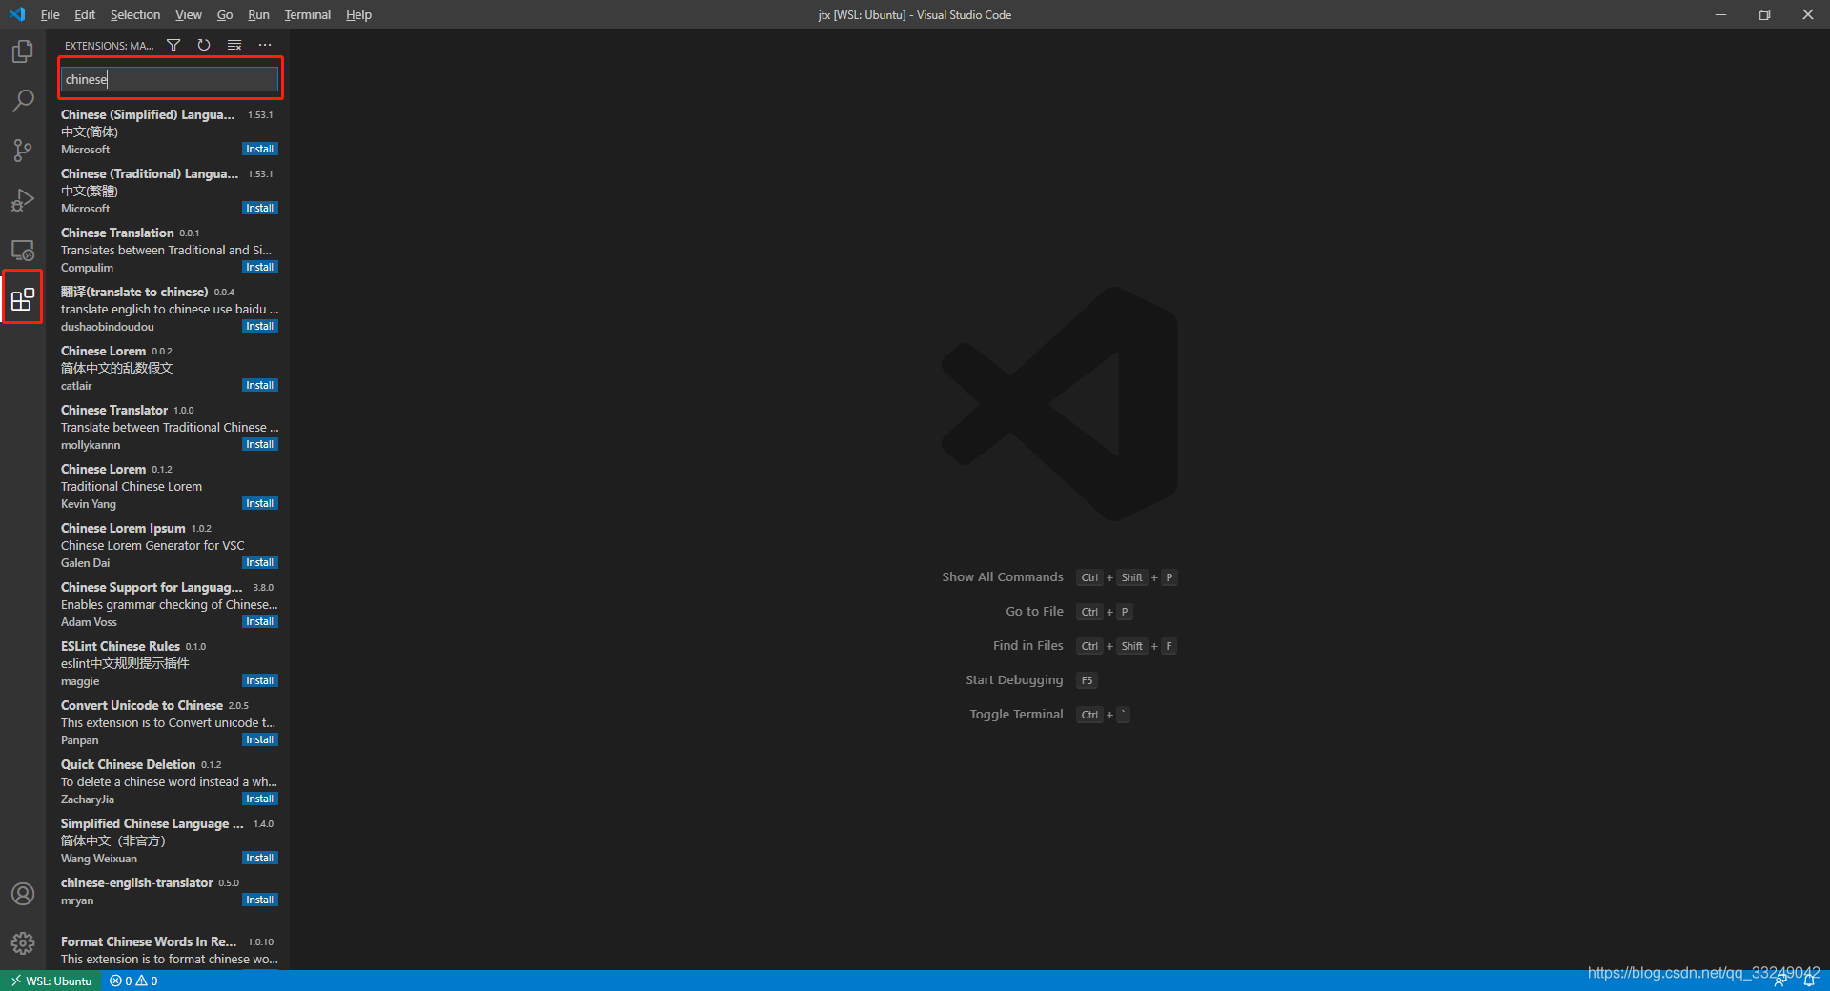Open the Remote Explorer view
Viewport: 1830px width, 991px height.
pyautogui.click(x=23, y=251)
